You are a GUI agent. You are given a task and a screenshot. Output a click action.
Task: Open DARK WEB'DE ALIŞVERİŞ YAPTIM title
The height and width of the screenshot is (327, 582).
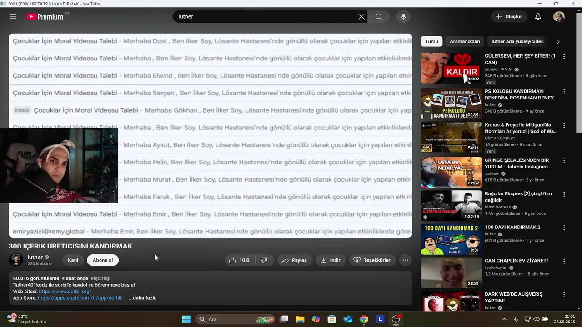[514, 297]
